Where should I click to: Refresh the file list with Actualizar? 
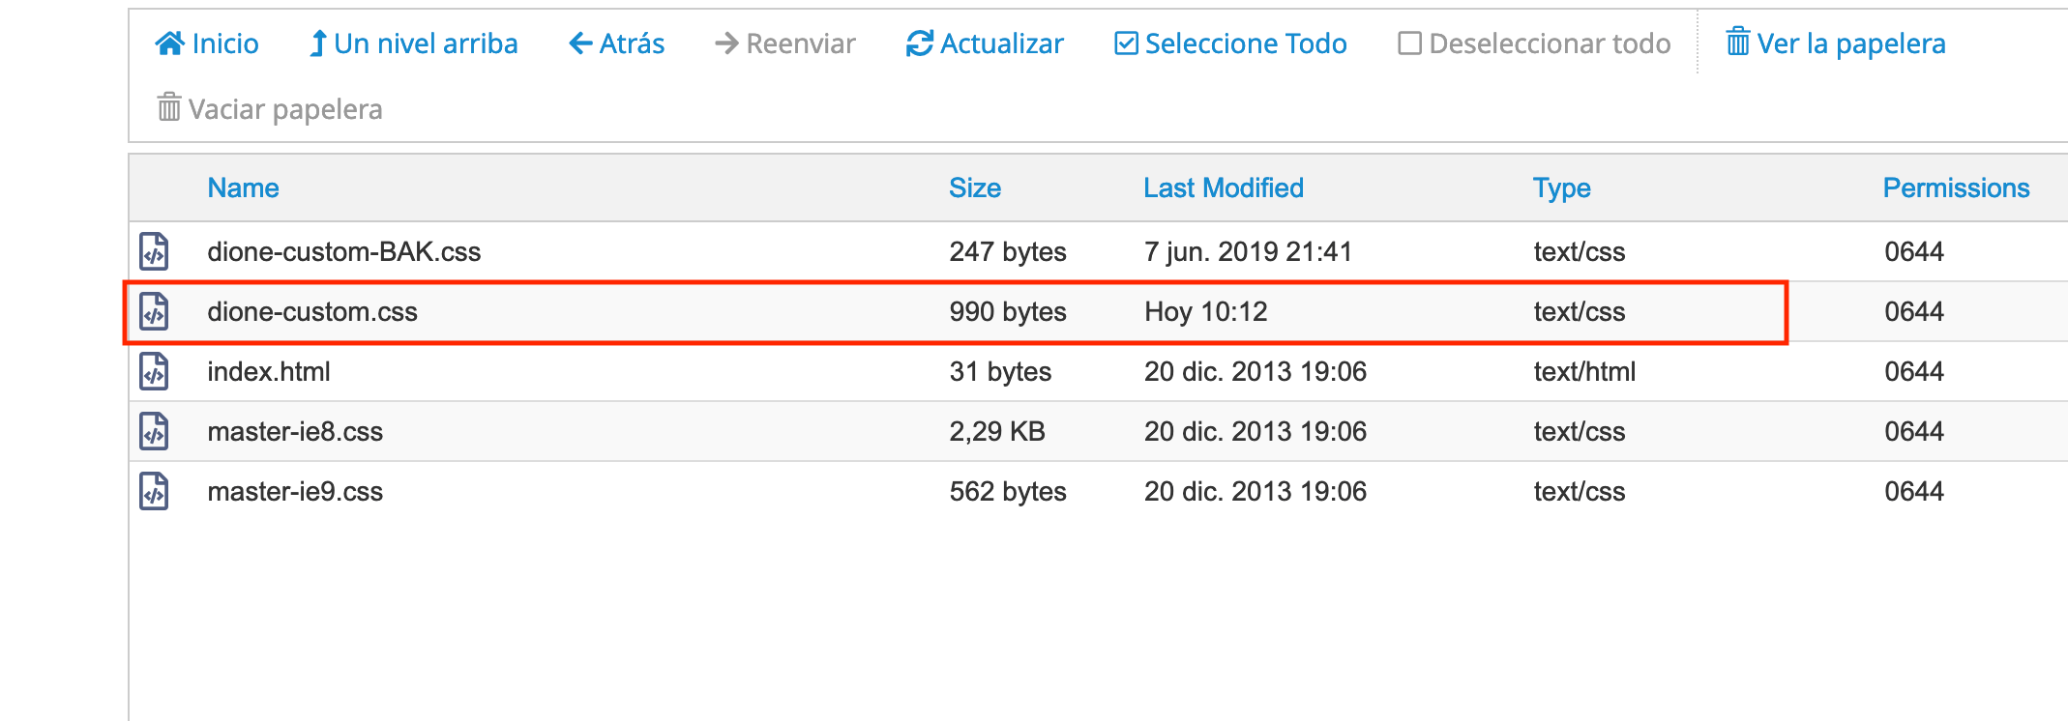pyautogui.click(x=985, y=43)
